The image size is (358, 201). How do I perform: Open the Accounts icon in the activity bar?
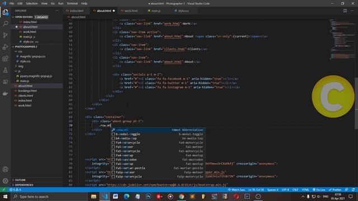5,169
